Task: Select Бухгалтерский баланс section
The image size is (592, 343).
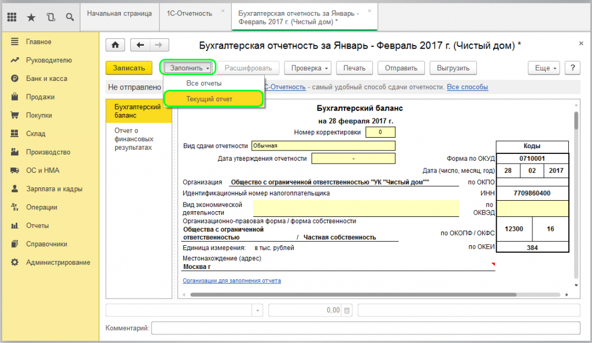Action: pos(139,111)
